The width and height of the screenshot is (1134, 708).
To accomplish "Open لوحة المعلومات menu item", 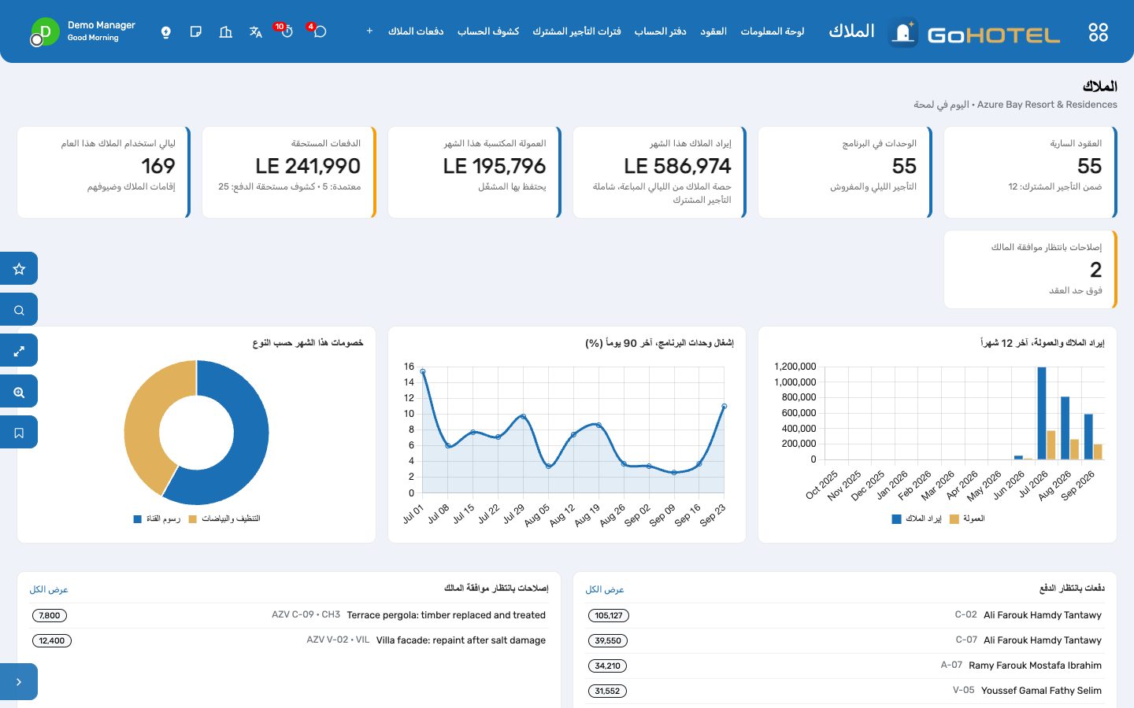I will [773, 31].
